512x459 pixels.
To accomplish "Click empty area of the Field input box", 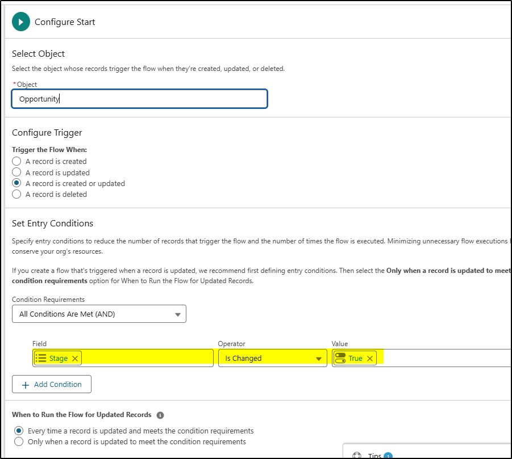I will click(x=148, y=358).
